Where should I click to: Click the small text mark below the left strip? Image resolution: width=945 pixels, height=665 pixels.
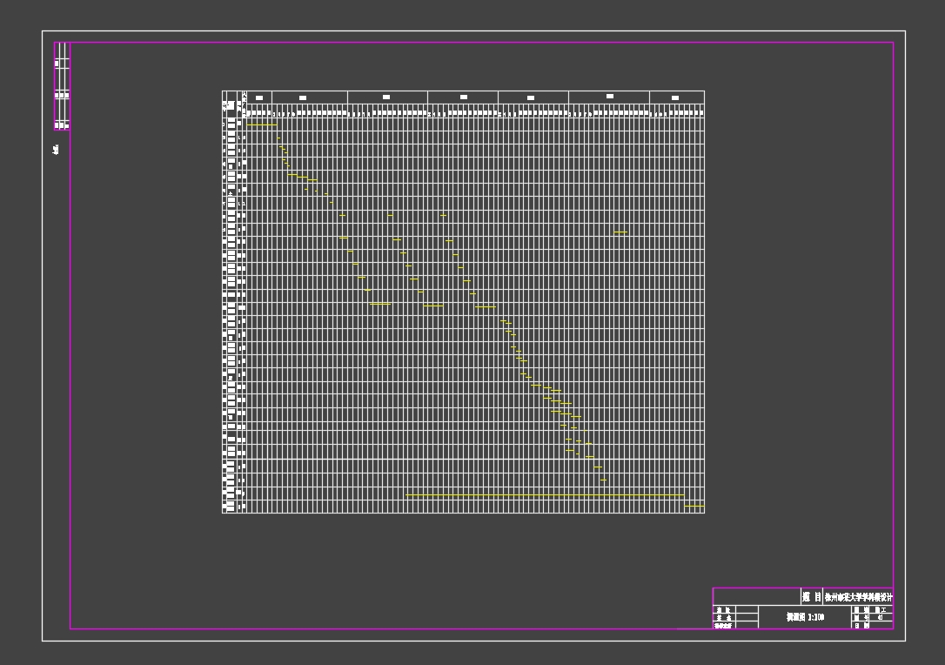point(55,147)
